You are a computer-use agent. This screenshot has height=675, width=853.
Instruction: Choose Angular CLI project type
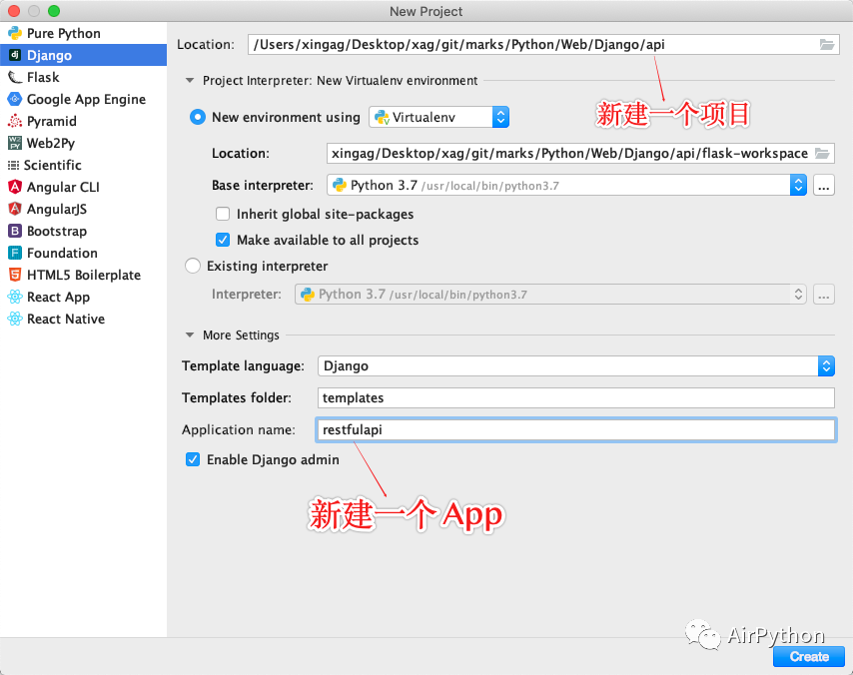tap(83, 187)
